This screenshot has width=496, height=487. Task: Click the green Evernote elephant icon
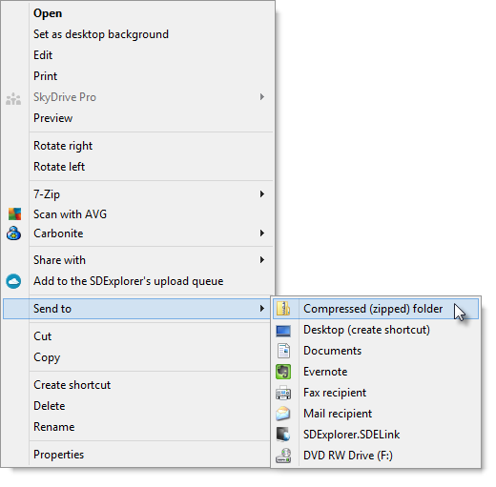tap(283, 372)
